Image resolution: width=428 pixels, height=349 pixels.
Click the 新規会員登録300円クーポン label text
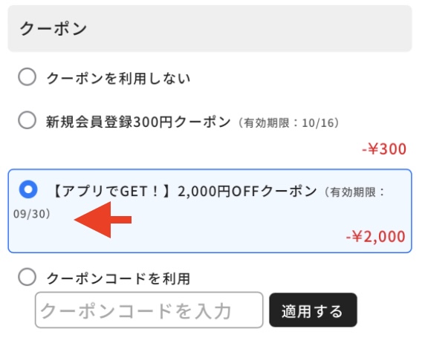click(x=138, y=122)
